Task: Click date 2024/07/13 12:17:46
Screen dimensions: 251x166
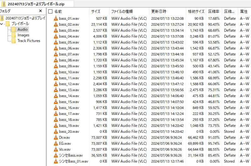Action: click(x=168, y=161)
